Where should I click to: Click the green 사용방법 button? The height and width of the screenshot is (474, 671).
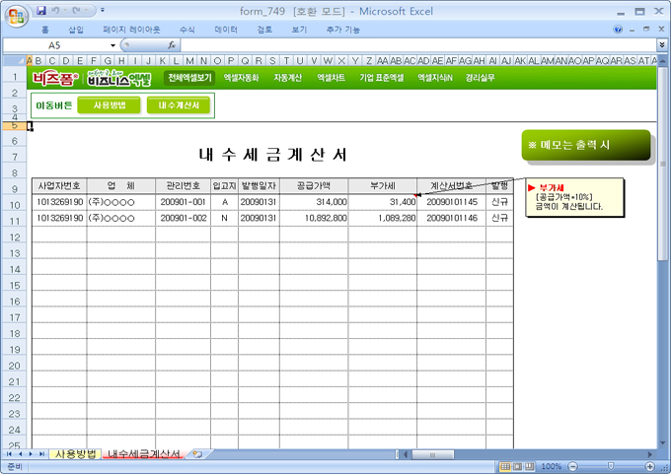click(x=109, y=105)
